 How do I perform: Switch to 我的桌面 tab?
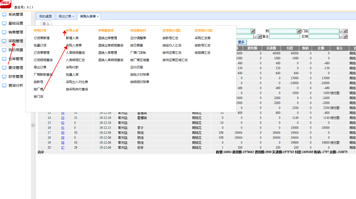click(x=46, y=16)
